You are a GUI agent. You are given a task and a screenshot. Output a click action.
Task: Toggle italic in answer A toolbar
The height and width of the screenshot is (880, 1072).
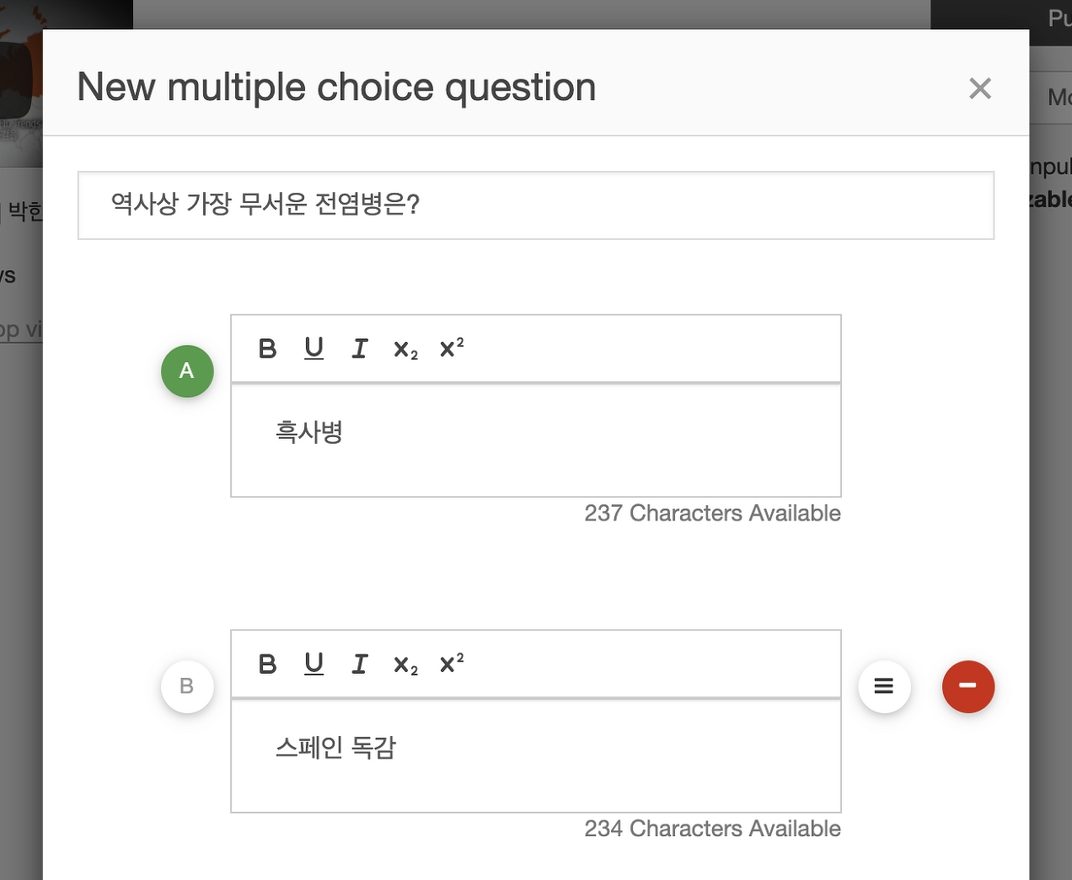(360, 349)
